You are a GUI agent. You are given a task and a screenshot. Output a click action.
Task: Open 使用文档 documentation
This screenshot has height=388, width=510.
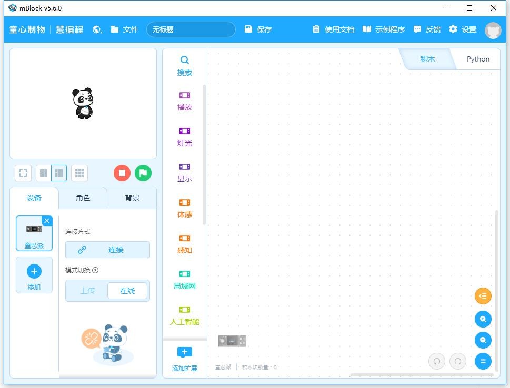coord(333,29)
